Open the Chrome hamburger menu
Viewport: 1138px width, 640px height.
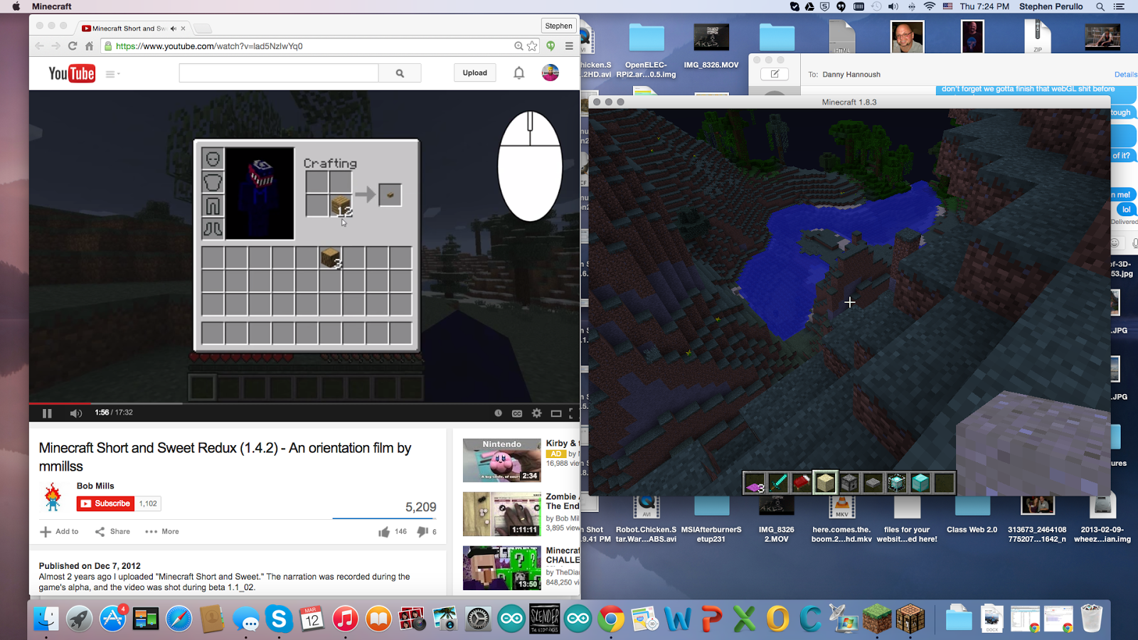pyautogui.click(x=569, y=46)
